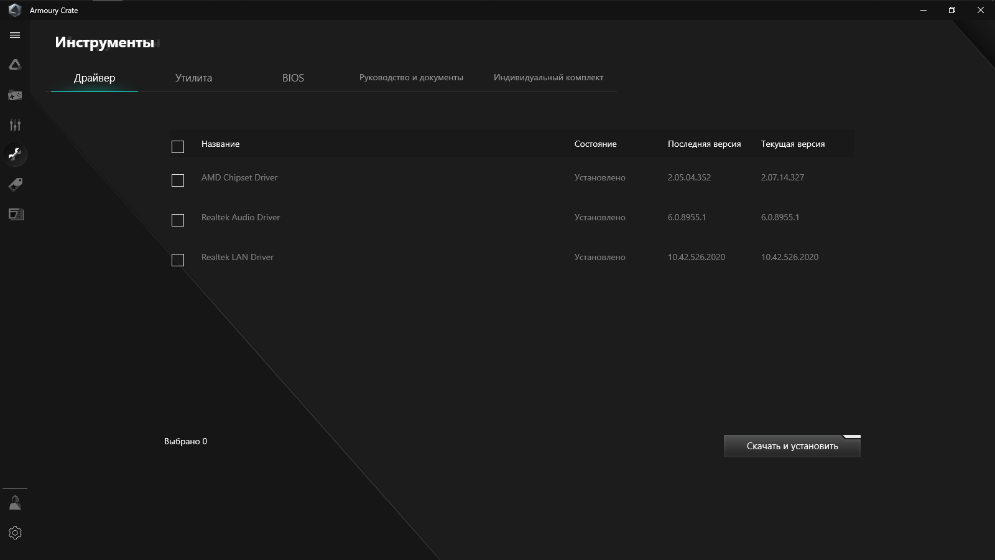Image resolution: width=995 pixels, height=560 pixels.
Task: Click the Состояние column header
Action: [x=596, y=144]
